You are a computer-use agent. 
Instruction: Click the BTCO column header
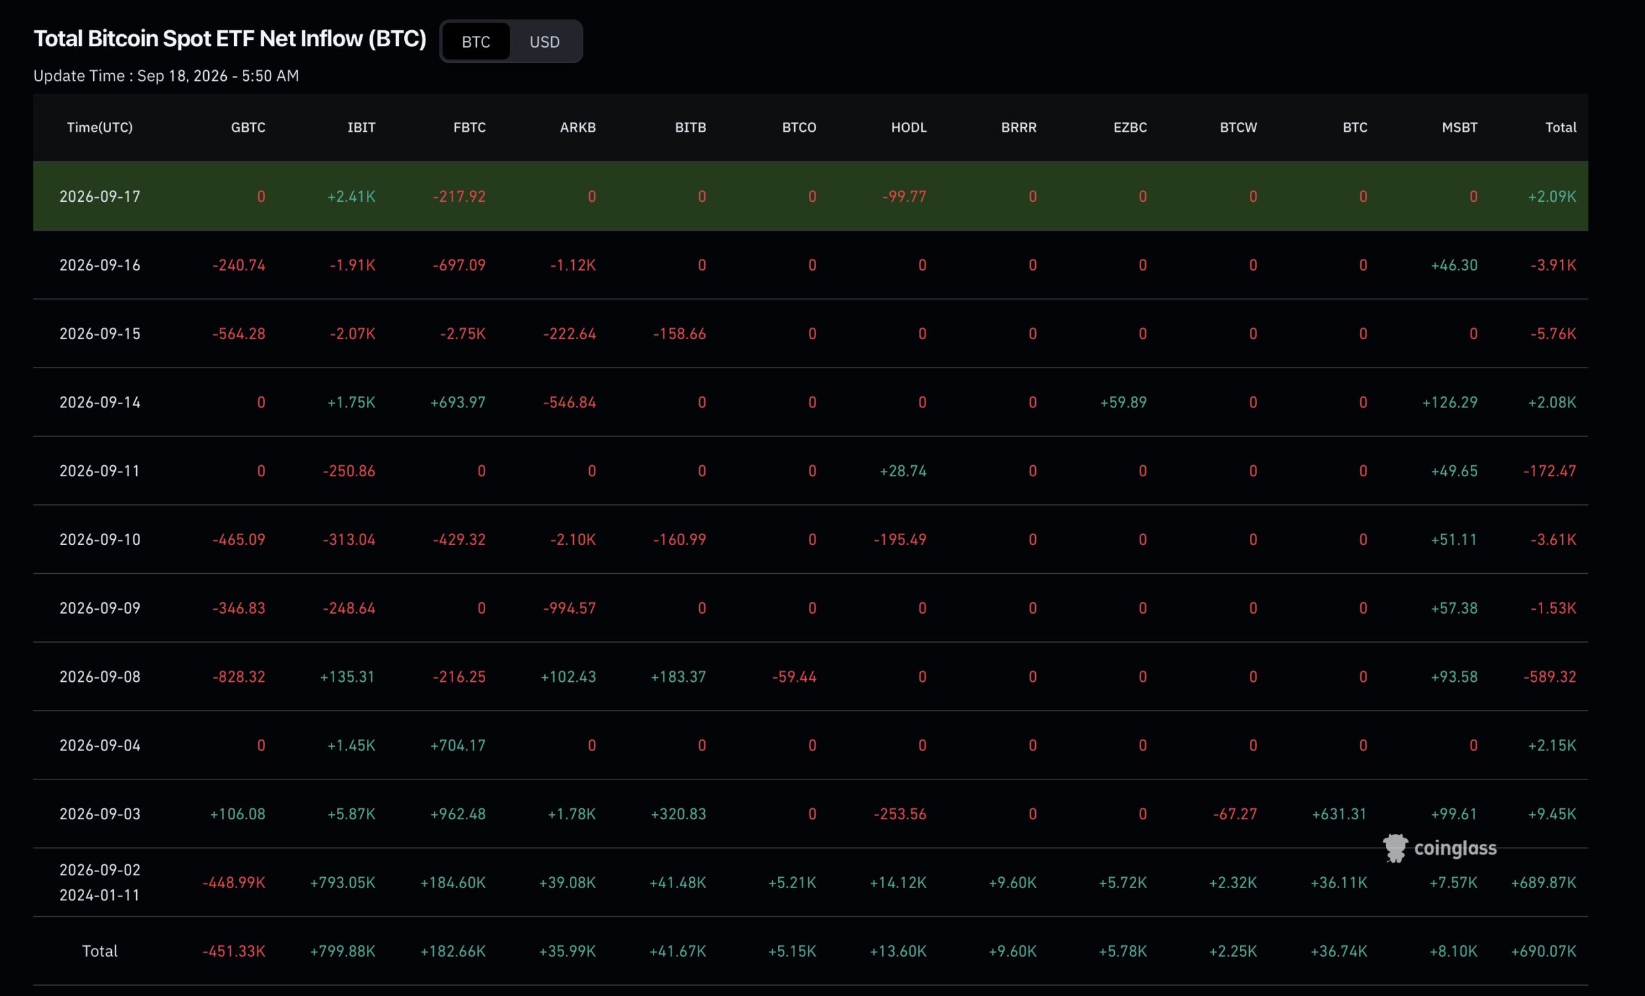pyautogui.click(x=799, y=127)
